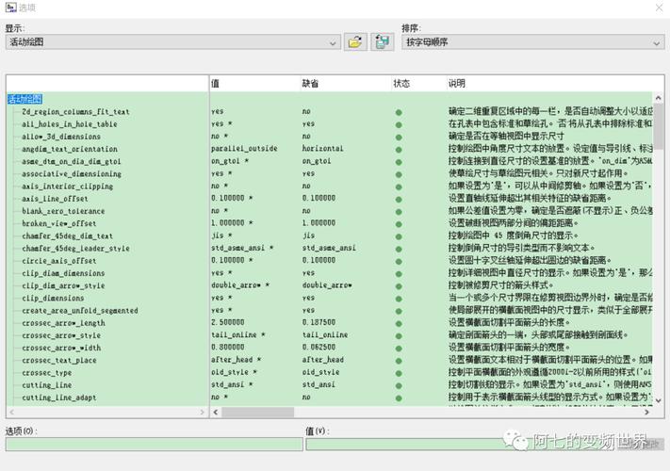Click the parallel_outside value cell

click(x=244, y=149)
